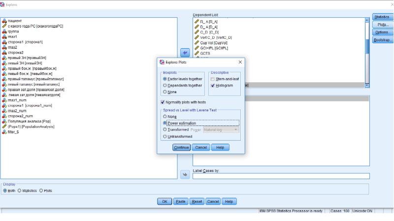The width and height of the screenshot is (394, 221).
Task: Open the Statistics options button
Action: coord(382,17)
